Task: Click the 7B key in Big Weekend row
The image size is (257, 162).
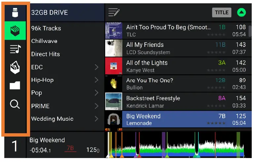Action: (222, 116)
